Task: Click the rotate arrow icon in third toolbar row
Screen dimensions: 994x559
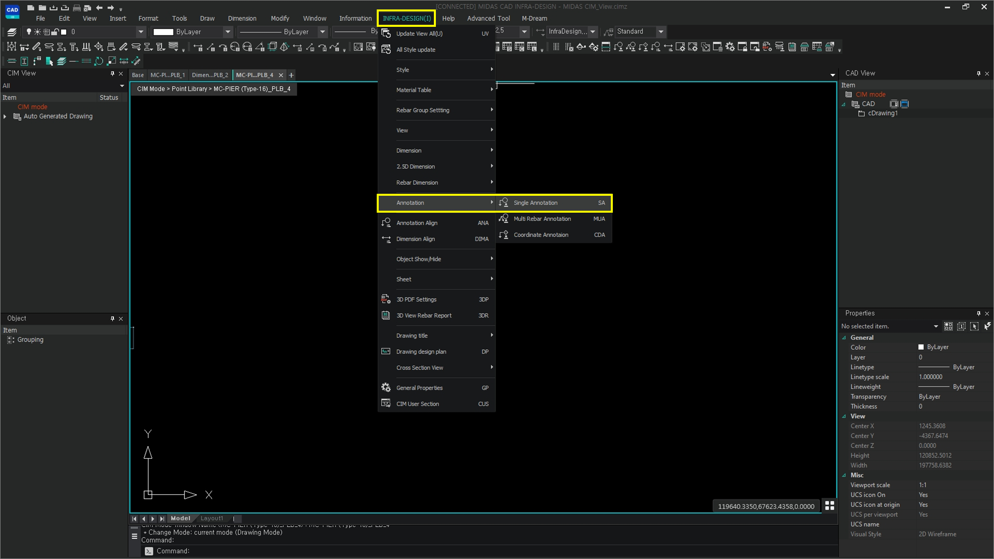Action: pos(98,61)
